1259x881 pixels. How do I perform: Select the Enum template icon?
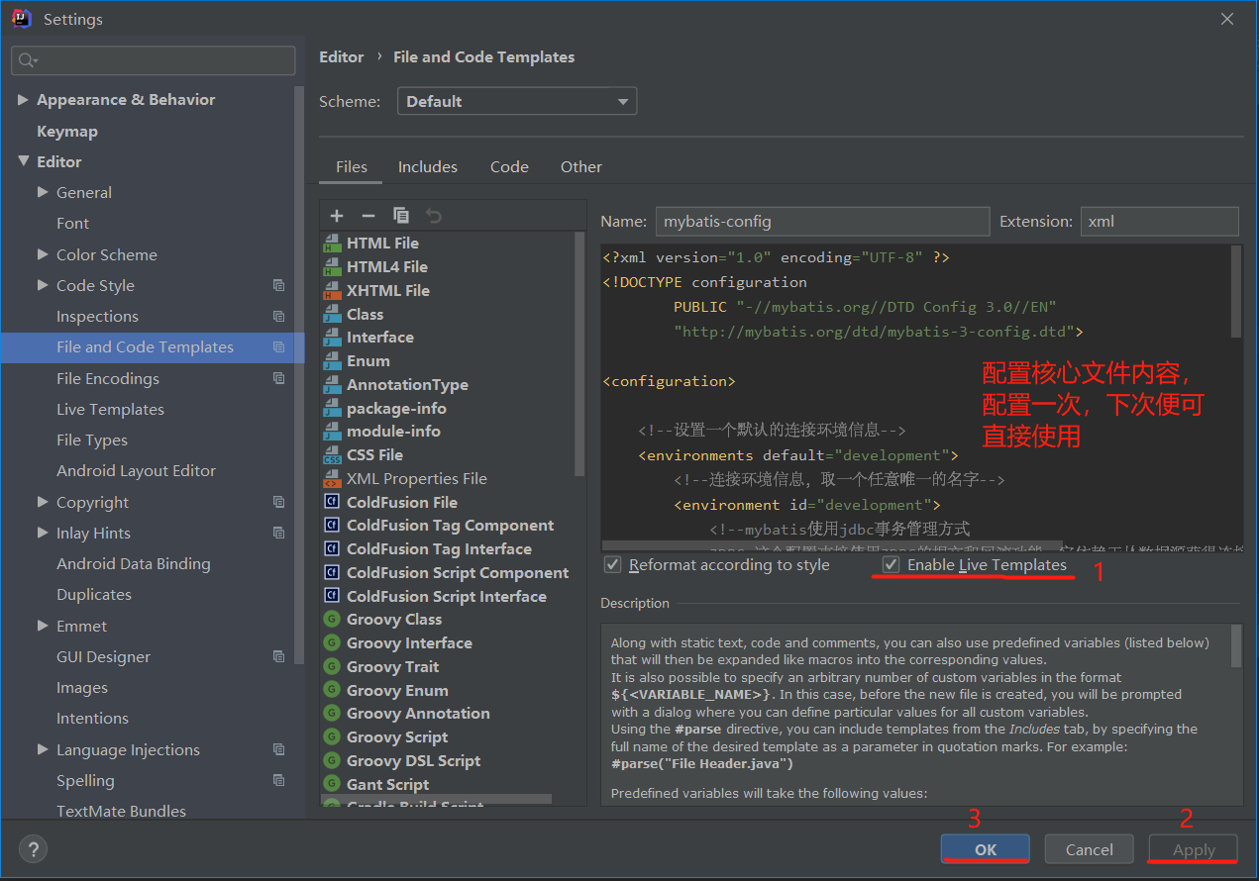click(332, 361)
